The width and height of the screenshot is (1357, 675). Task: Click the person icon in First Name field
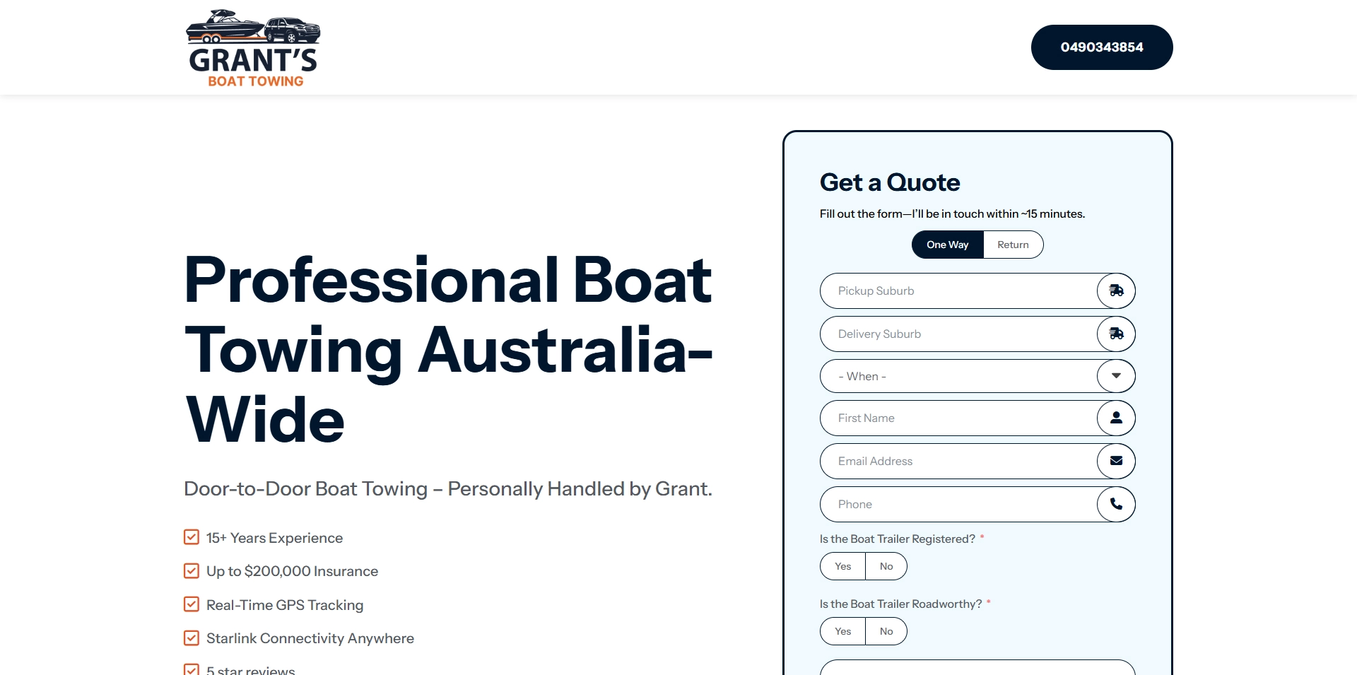click(1115, 418)
